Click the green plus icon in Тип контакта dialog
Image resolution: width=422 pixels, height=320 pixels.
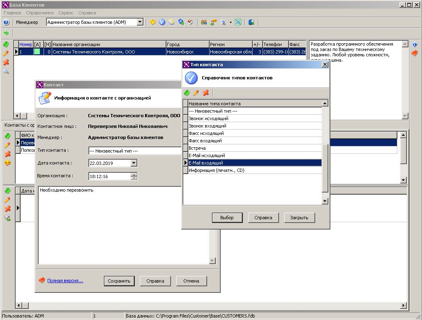point(187,93)
